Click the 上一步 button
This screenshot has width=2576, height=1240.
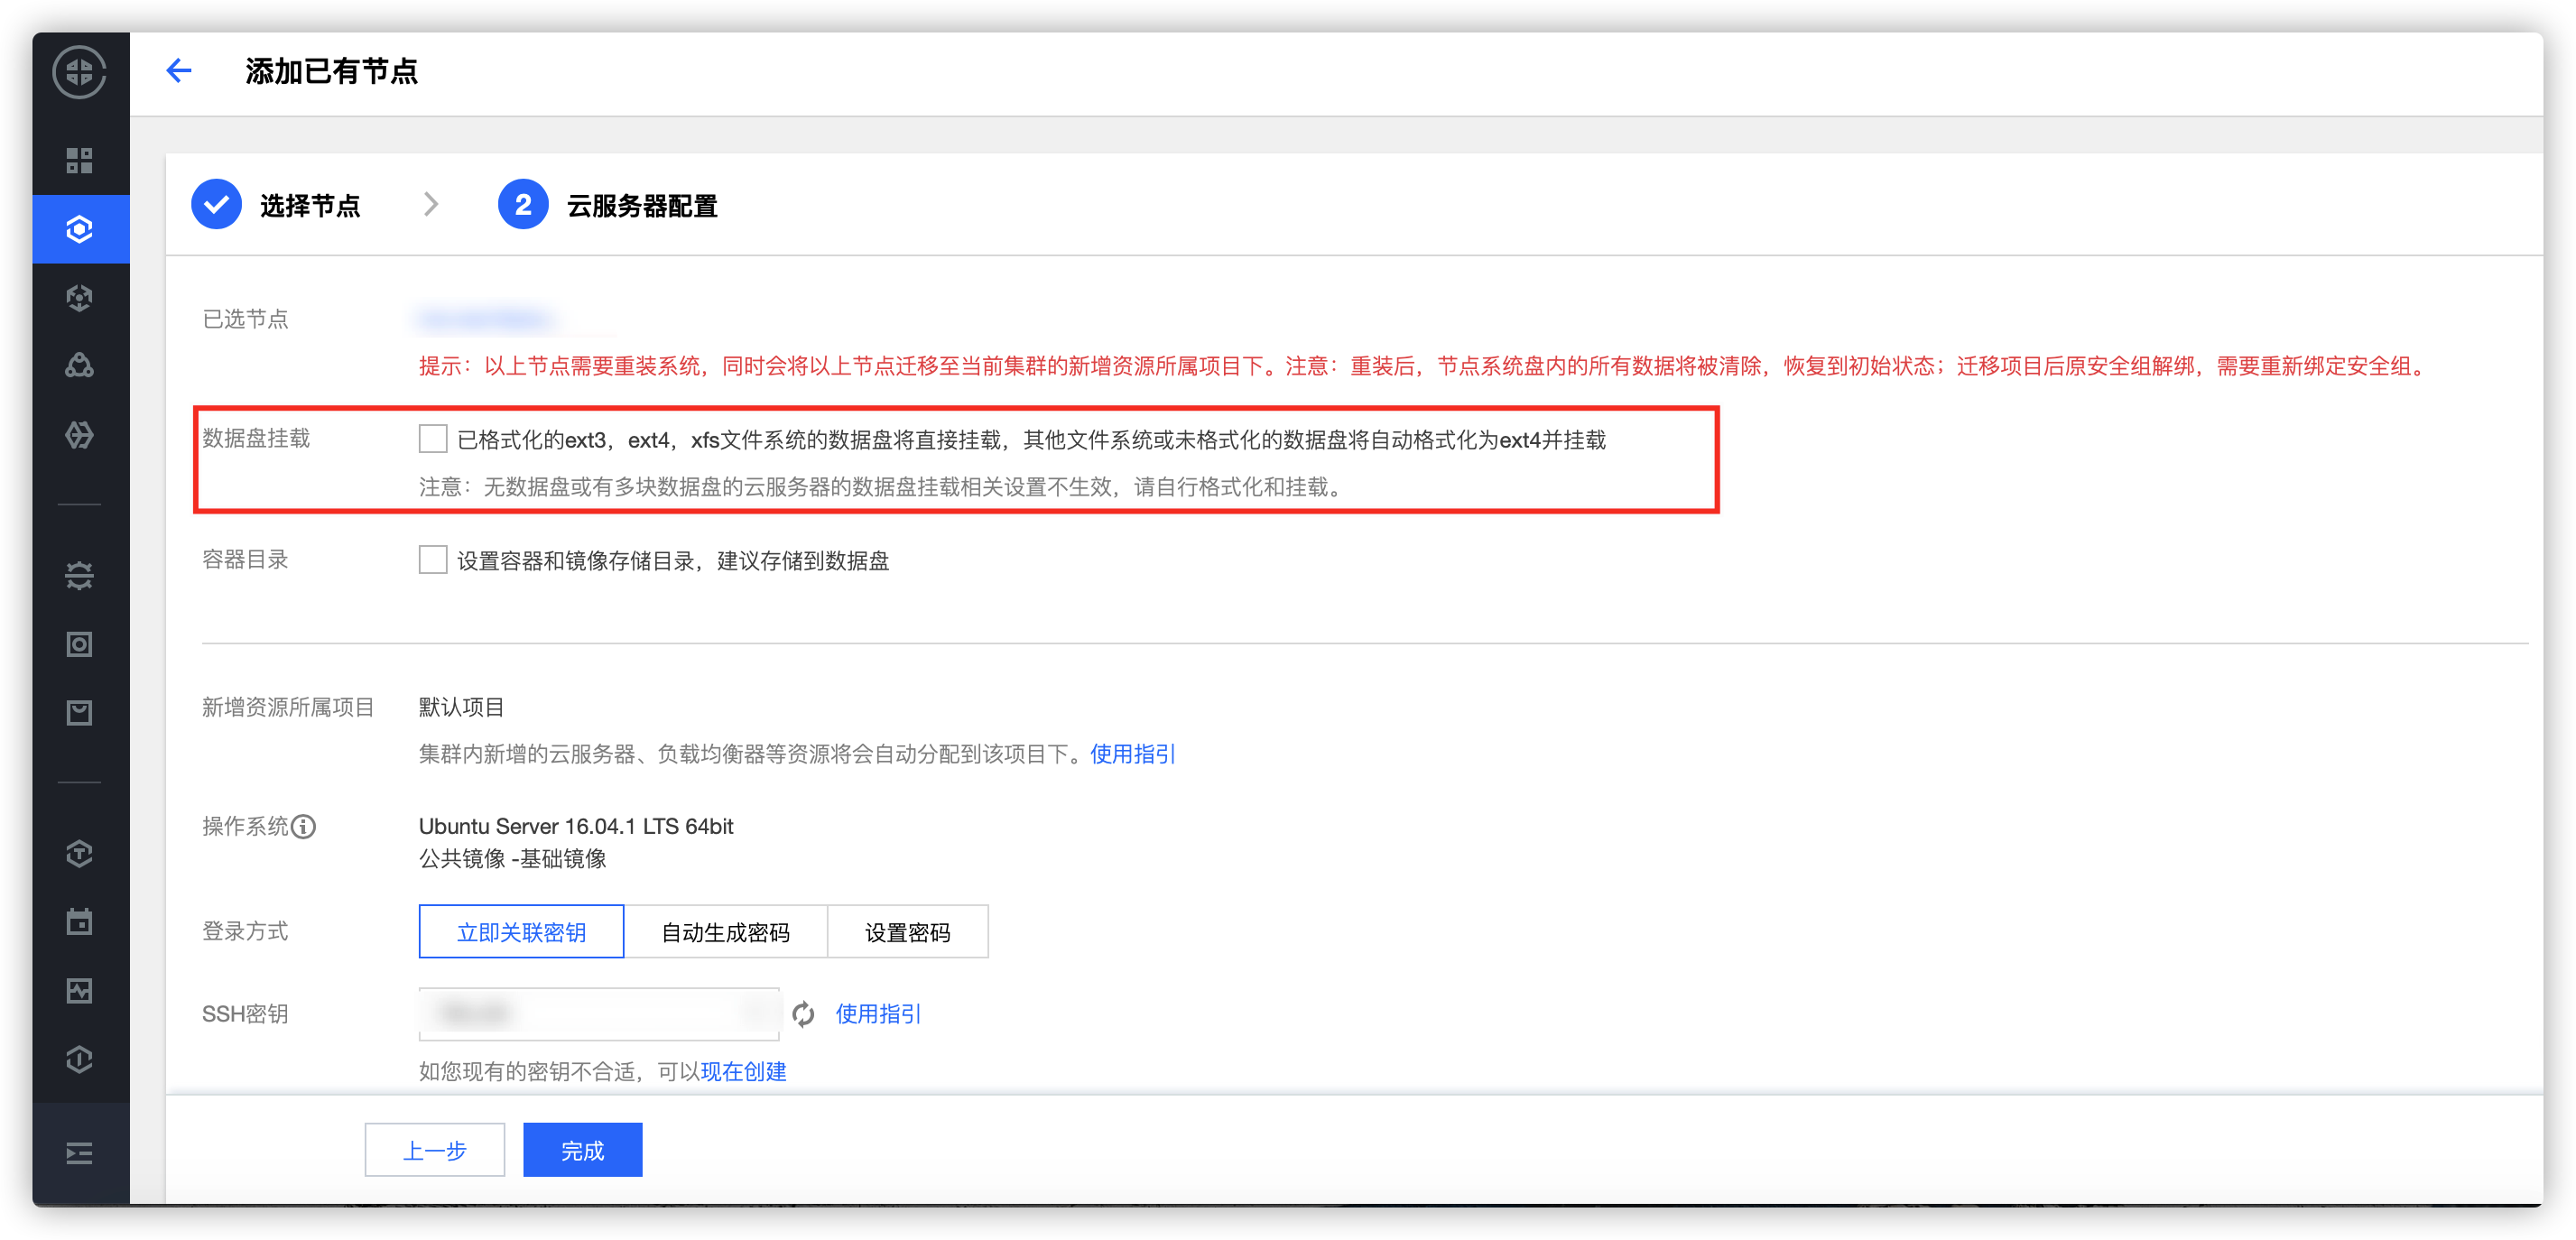[x=435, y=1150]
